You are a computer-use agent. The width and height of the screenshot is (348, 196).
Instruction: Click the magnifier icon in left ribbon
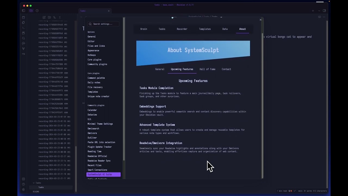(23, 38)
